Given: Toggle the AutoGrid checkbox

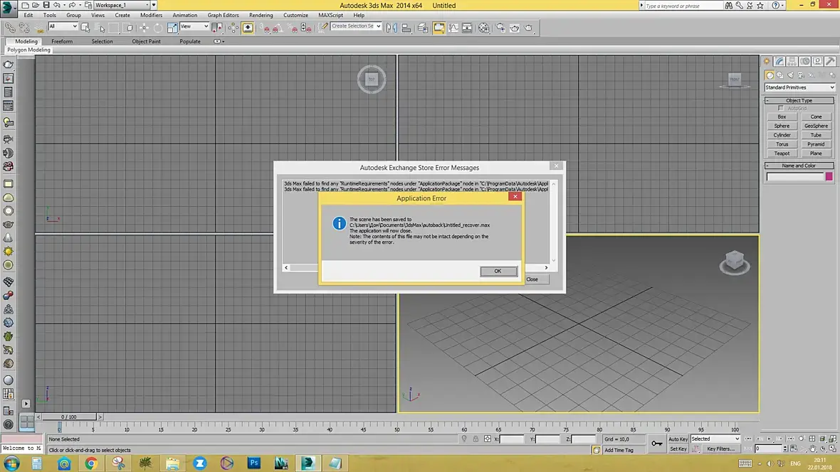Looking at the screenshot, I should point(780,108).
